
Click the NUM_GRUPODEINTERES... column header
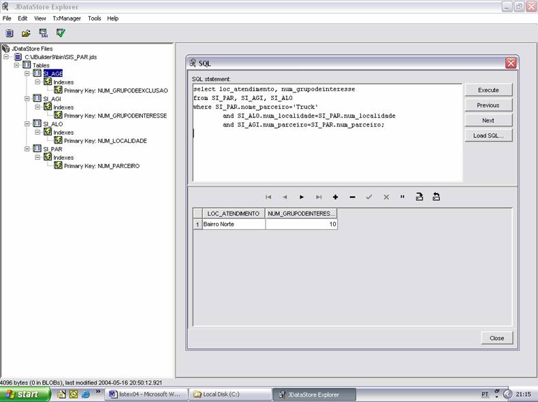click(x=301, y=214)
